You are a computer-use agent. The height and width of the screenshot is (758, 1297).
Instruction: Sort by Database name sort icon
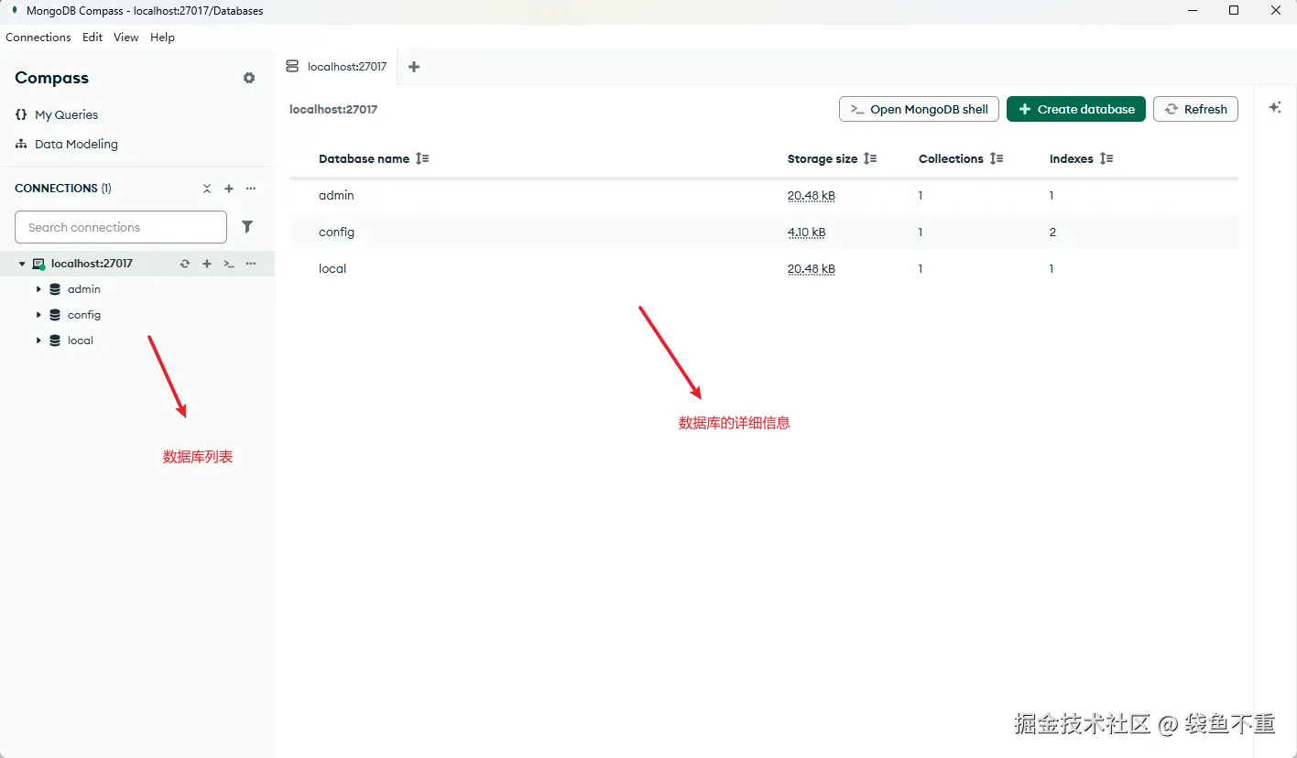[x=422, y=158]
